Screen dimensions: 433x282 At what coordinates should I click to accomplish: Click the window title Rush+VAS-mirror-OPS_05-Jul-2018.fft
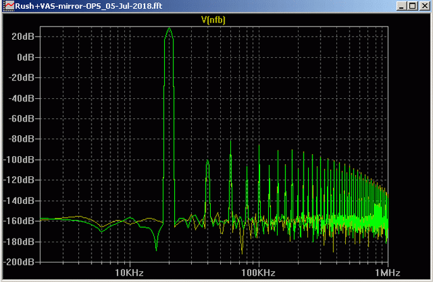pos(88,6)
